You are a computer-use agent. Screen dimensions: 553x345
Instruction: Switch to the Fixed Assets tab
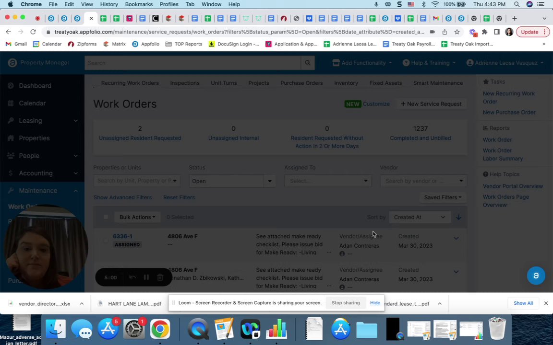click(385, 83)
